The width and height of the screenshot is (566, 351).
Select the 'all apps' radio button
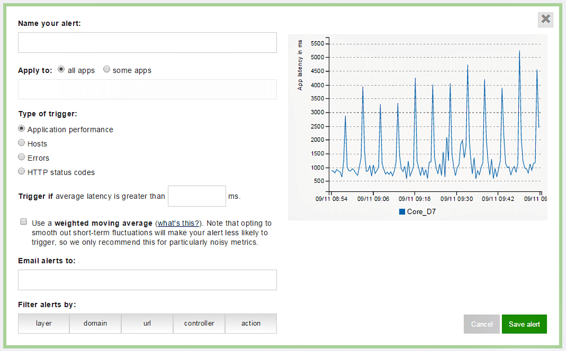tap(61, 69)
